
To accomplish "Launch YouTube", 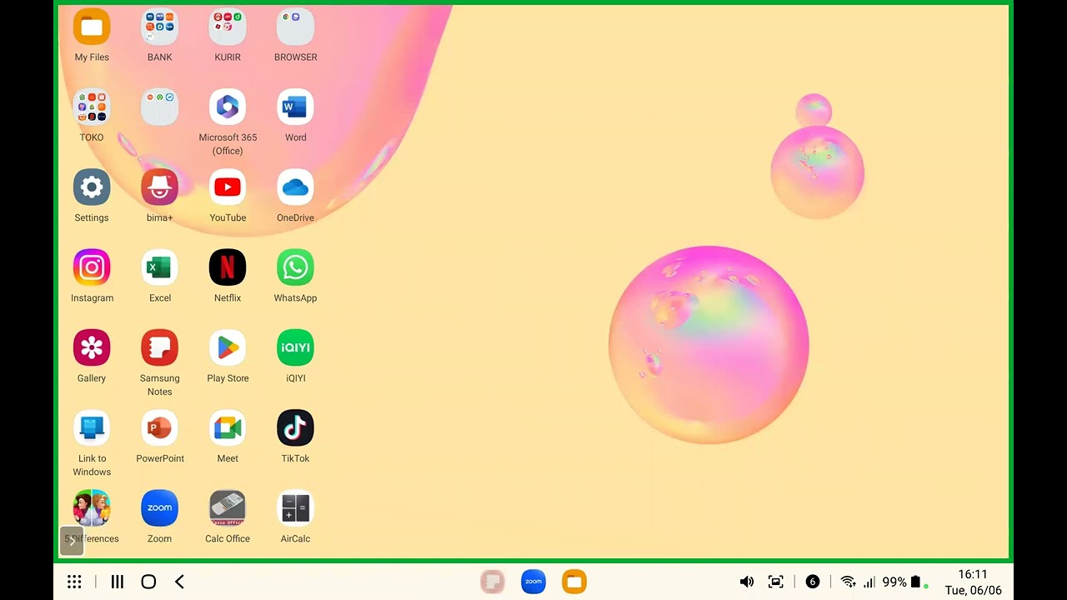I will [228, 187].
